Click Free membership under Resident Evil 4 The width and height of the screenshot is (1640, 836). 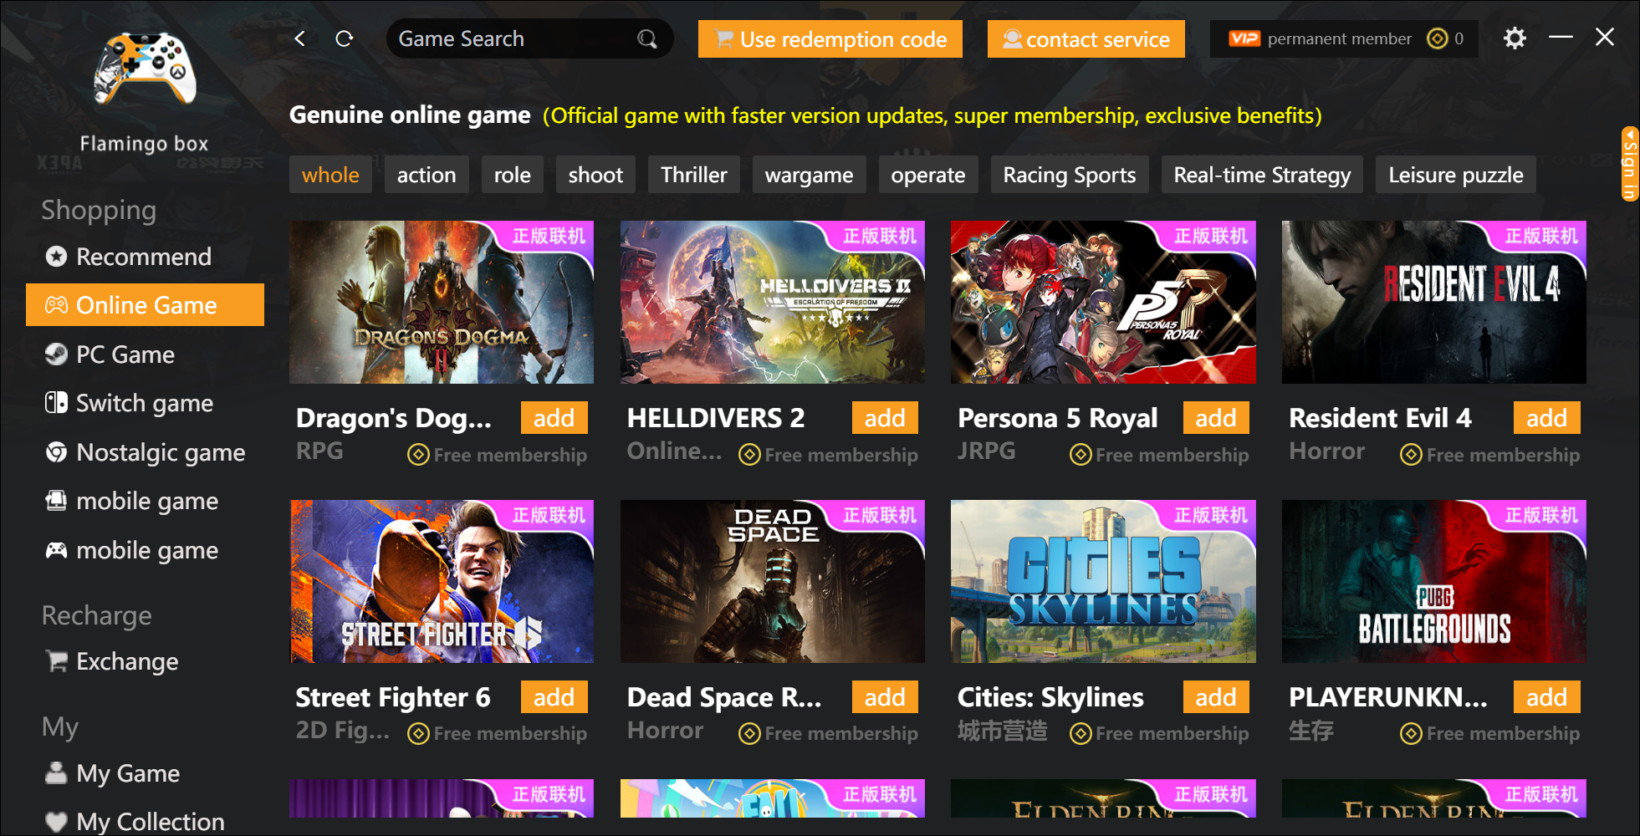pyautogui.click(x=1490, y=455)
